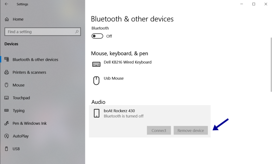Click the Bluetooth & other devices sidebar icon
272x164 pixels.
(x=7, y=59)
